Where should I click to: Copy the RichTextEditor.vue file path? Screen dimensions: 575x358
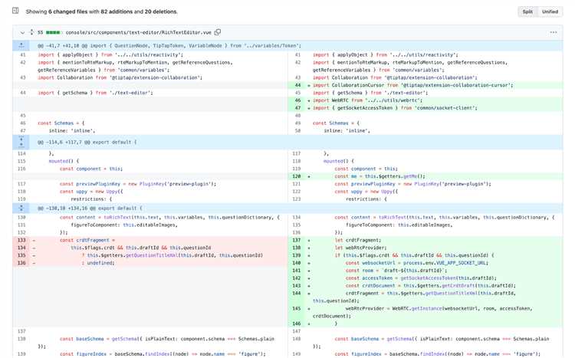[x=218, y=32]
